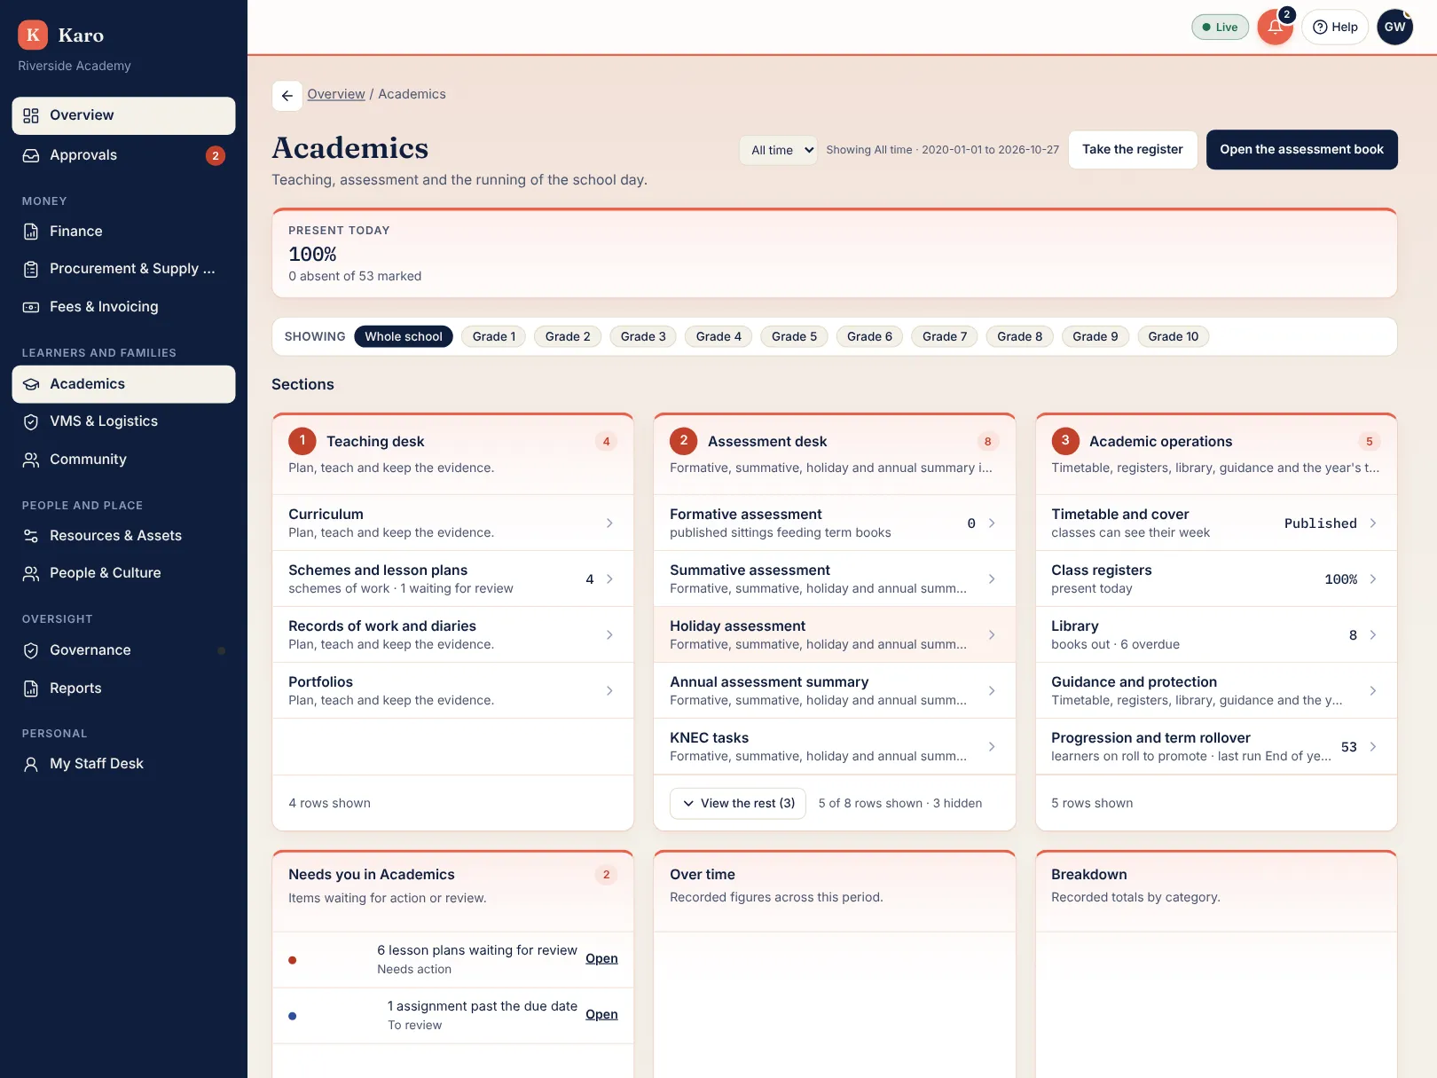Click the My Staff Desk person icon
This screenshot has width=1437, height=1078.
pyautogui.click(x=31, y=764)
